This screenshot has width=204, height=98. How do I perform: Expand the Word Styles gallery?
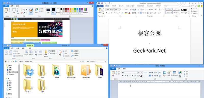[x=189, y=13]
